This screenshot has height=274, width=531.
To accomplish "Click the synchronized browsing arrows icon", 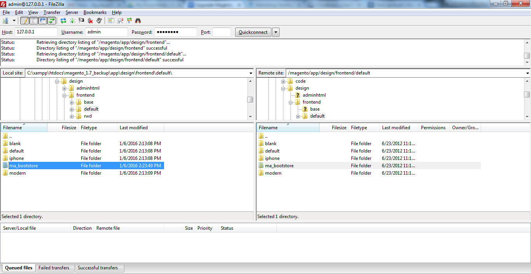I will click(129, 21).
